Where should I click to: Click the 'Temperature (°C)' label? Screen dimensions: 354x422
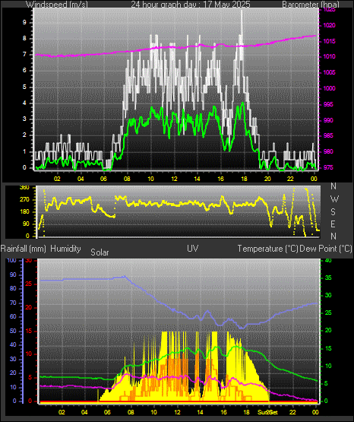point(267,249)
